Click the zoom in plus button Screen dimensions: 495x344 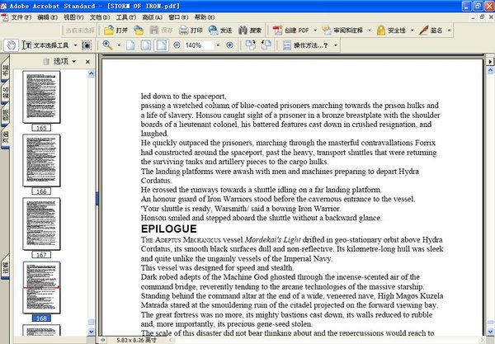tap(229, 45)
